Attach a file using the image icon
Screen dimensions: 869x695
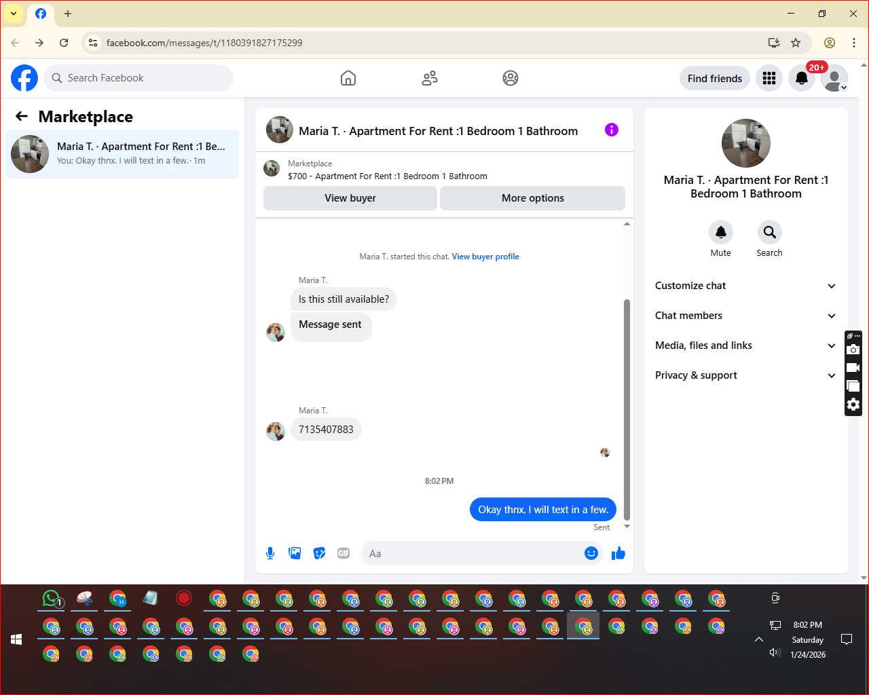click(x=295, y=553)
